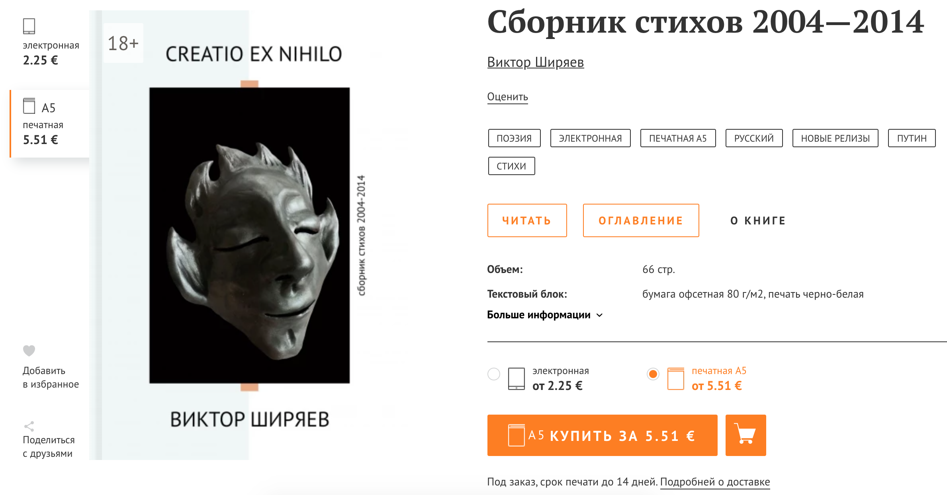Click the e-book tablet icon in sidebar

click(x=29, y=26)
